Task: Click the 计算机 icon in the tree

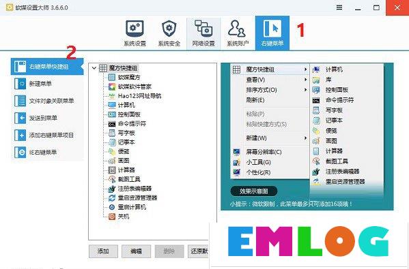Action: coord(112,105)
